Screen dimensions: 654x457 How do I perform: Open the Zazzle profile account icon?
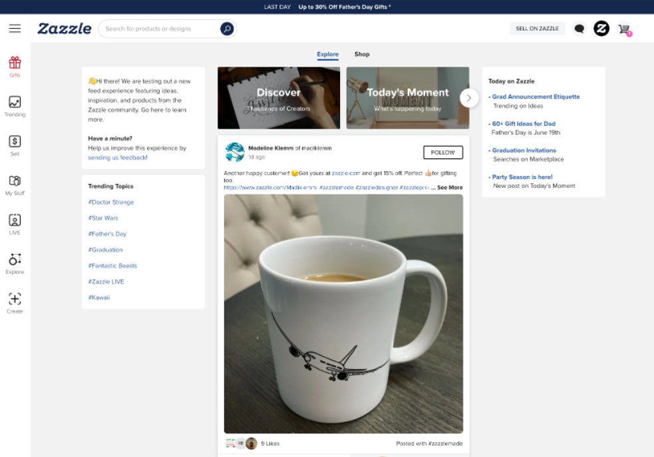click(x=601, y=29)
